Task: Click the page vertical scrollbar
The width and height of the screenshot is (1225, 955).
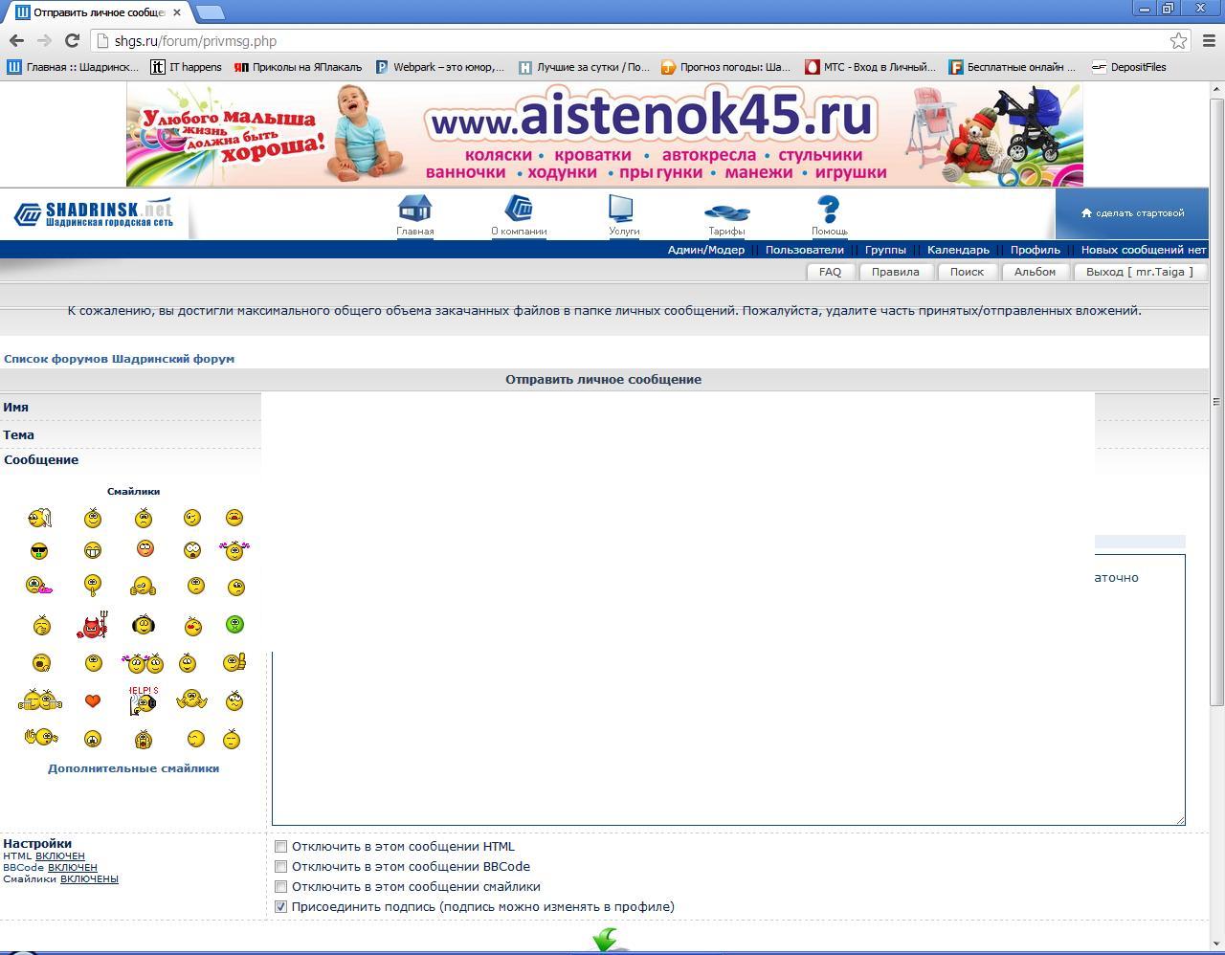Action: (1216, 402)
